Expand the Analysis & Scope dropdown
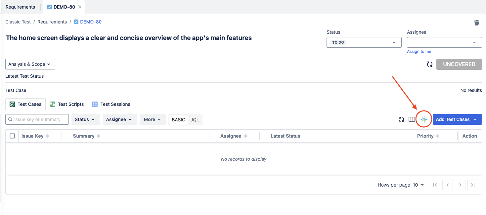The width and height of the screenshot is (486, 215). click(x=30, y=64)
